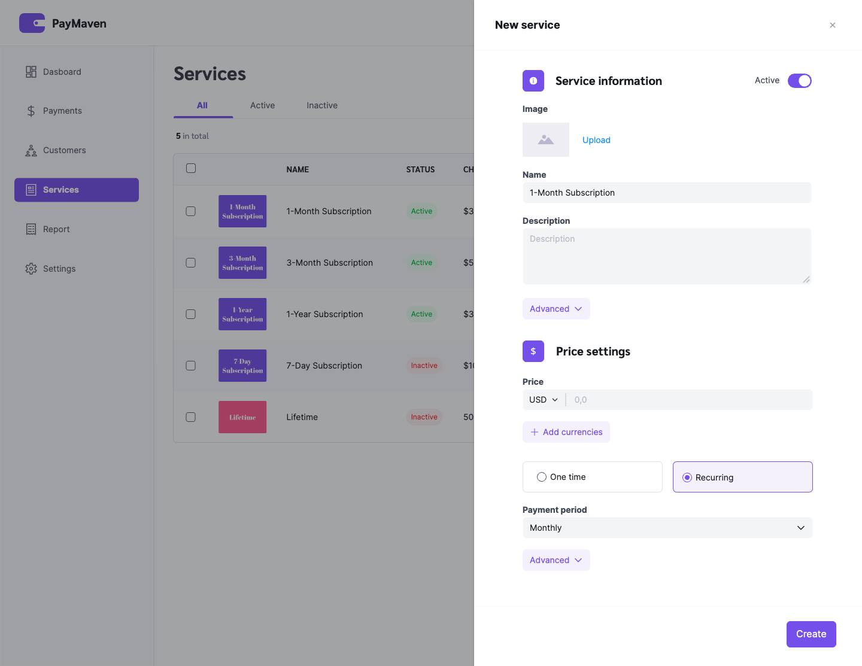Viewport: 862px width, 666px height.
Task: Expand Advanced under Service information
Action: tap(556, 309)
